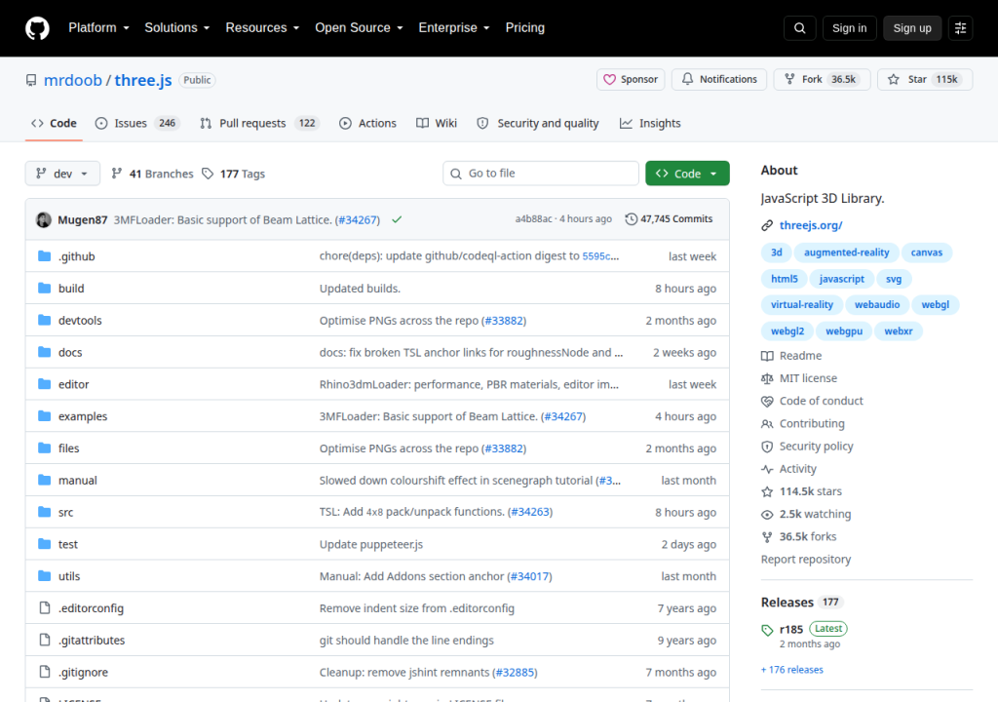Click the docs folder icon
This screenshot has width=998, height=702.
(x=45, y=352)
